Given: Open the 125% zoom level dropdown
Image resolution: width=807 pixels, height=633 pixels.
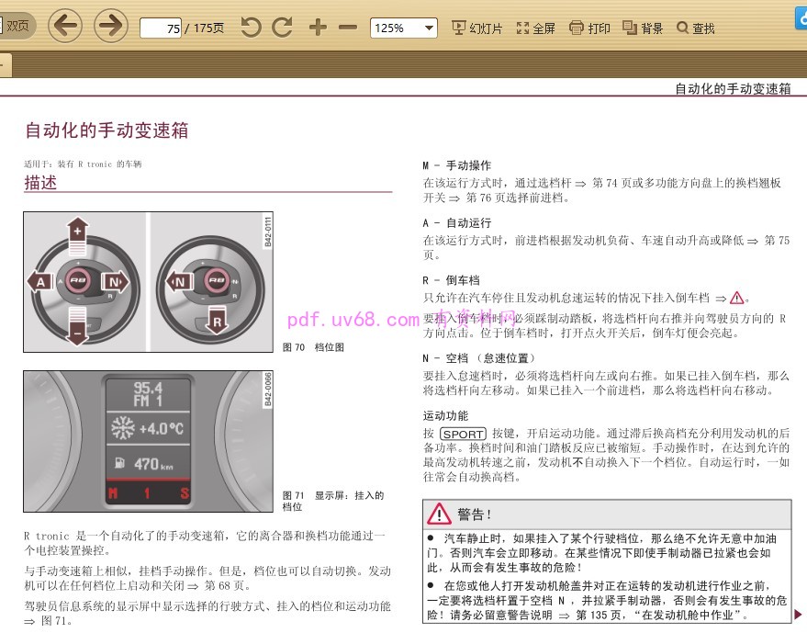Looking at the screenshot, I should pos(403,28).
